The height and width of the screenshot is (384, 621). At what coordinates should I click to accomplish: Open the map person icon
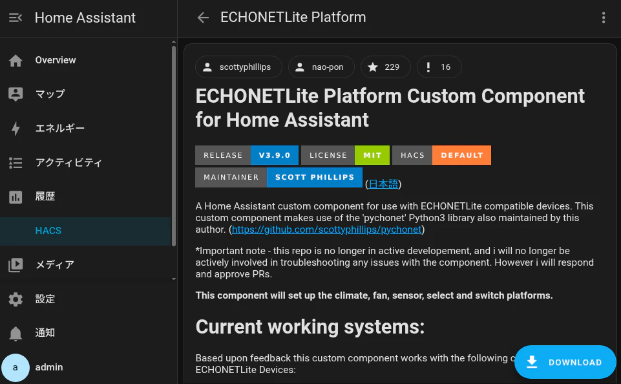point(16,94)
